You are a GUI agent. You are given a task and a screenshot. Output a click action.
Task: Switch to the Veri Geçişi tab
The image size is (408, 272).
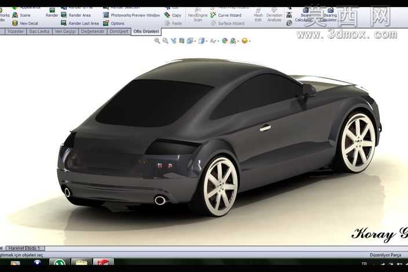coord(65,31)
